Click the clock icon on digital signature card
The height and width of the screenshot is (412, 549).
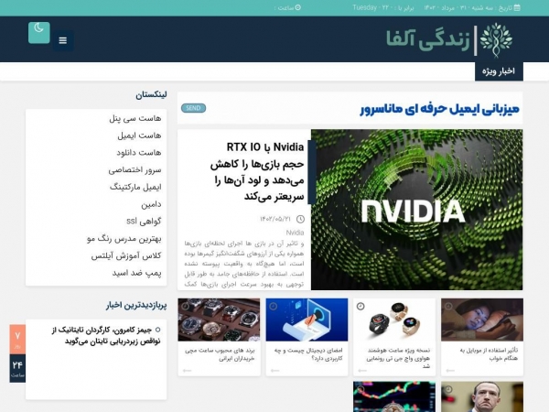point(273,306)
